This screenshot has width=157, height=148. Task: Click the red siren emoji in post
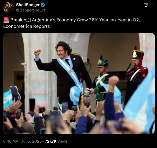coord(6,20)
